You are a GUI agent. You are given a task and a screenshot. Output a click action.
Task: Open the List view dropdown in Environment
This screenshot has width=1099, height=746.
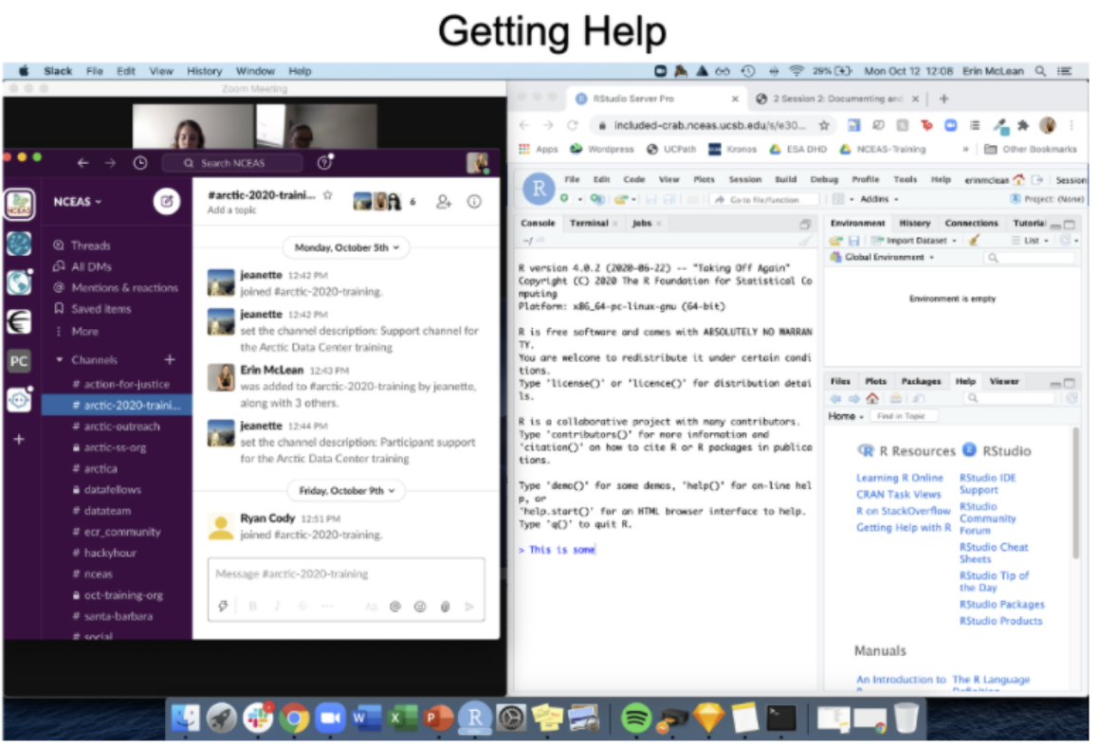coord(1031,240)
